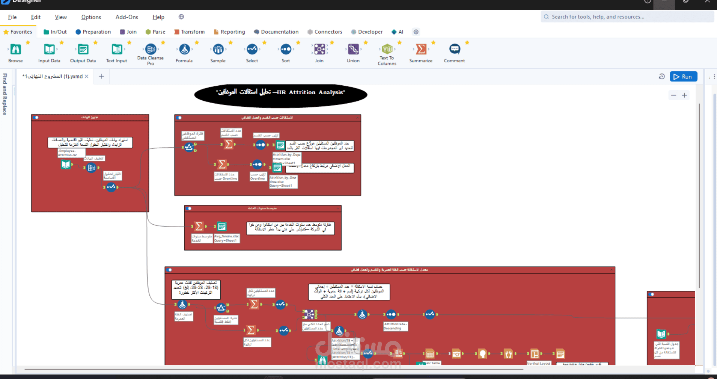Image resolution: width=717 pixels, height=379 pixels.
Task: Select the Comment tool
Action: 455,49
